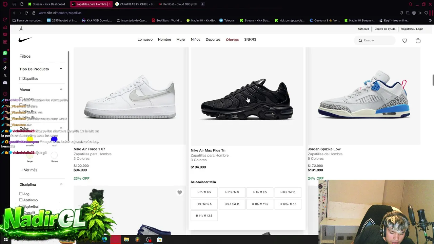Open Microsoft Edge from the taskbar
The height and width of the screenshot is (244, 434).
(104, 240)
